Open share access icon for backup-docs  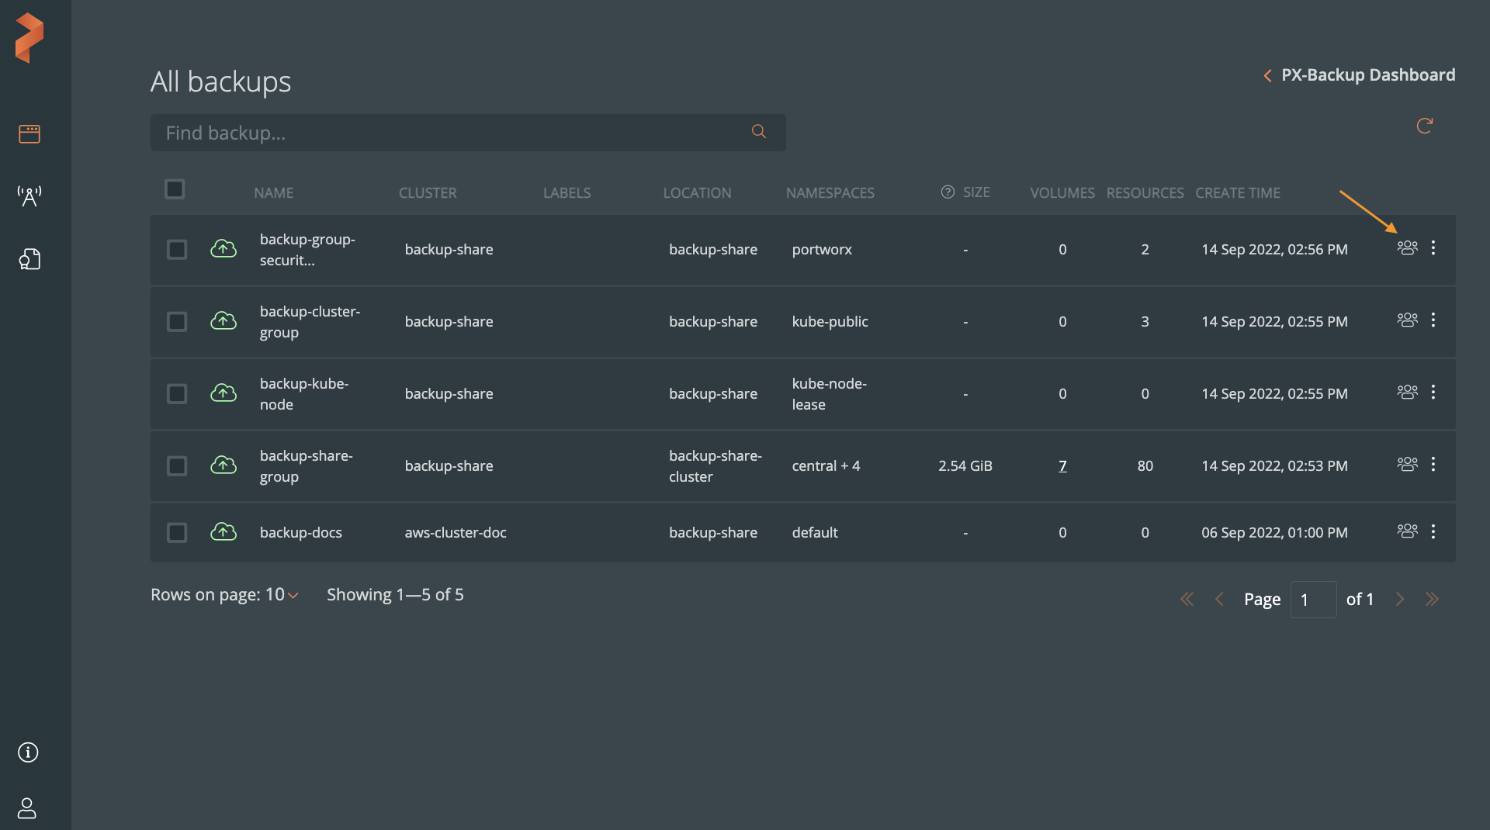click(x=1407, y=531)
